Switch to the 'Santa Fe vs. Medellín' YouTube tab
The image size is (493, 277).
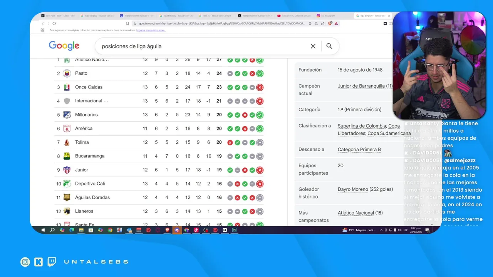click(294, 16)
